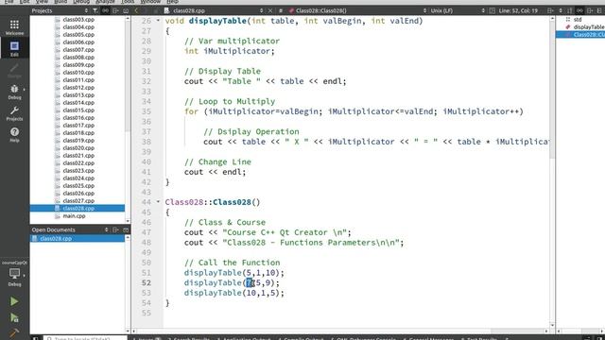Collapse Class028 constructor fold at line 44
Viewport: 605px width, 340px height.
(x=158, y=201)
